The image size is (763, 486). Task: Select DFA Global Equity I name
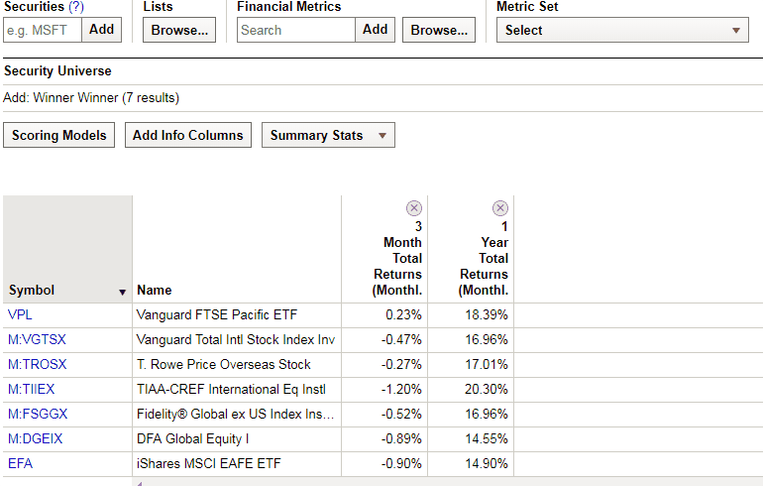[192, 438]
